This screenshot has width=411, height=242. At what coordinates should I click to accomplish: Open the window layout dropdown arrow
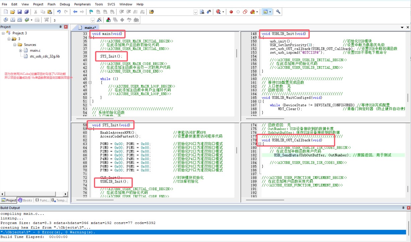tap(270, 12)
